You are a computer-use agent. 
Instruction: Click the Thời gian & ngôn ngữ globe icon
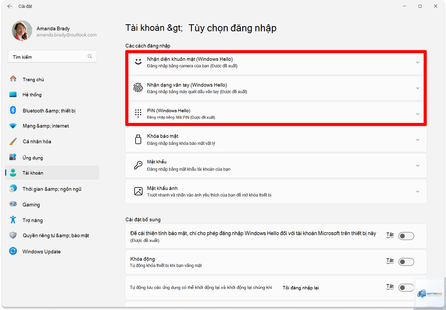(13, 188)
